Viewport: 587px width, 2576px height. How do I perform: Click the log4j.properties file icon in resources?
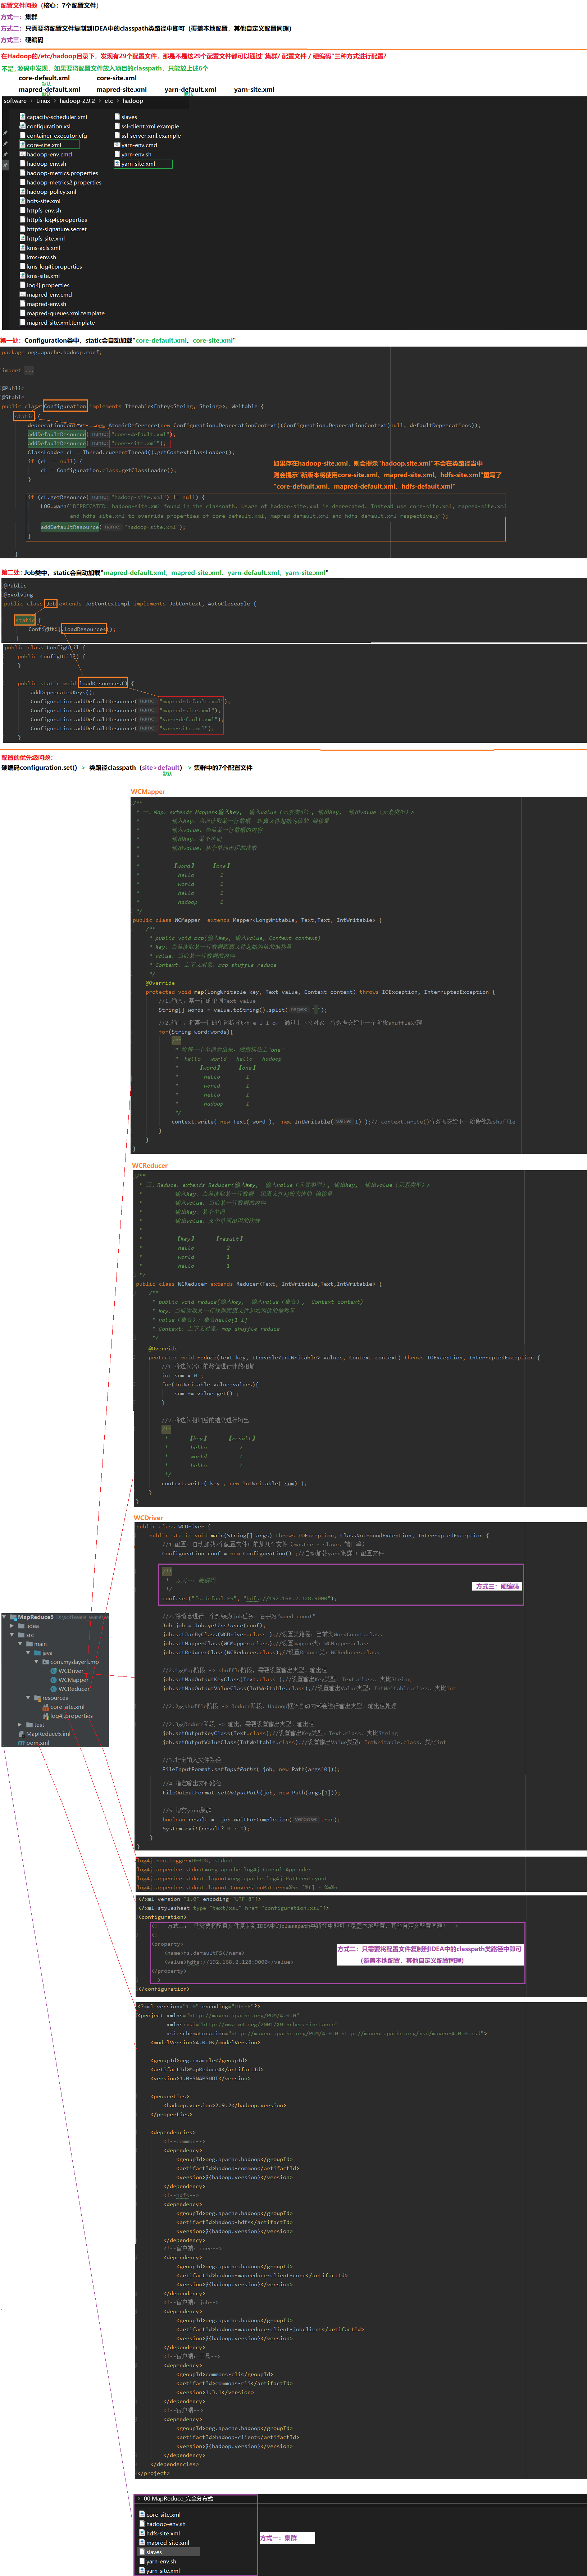point(46,1716)
